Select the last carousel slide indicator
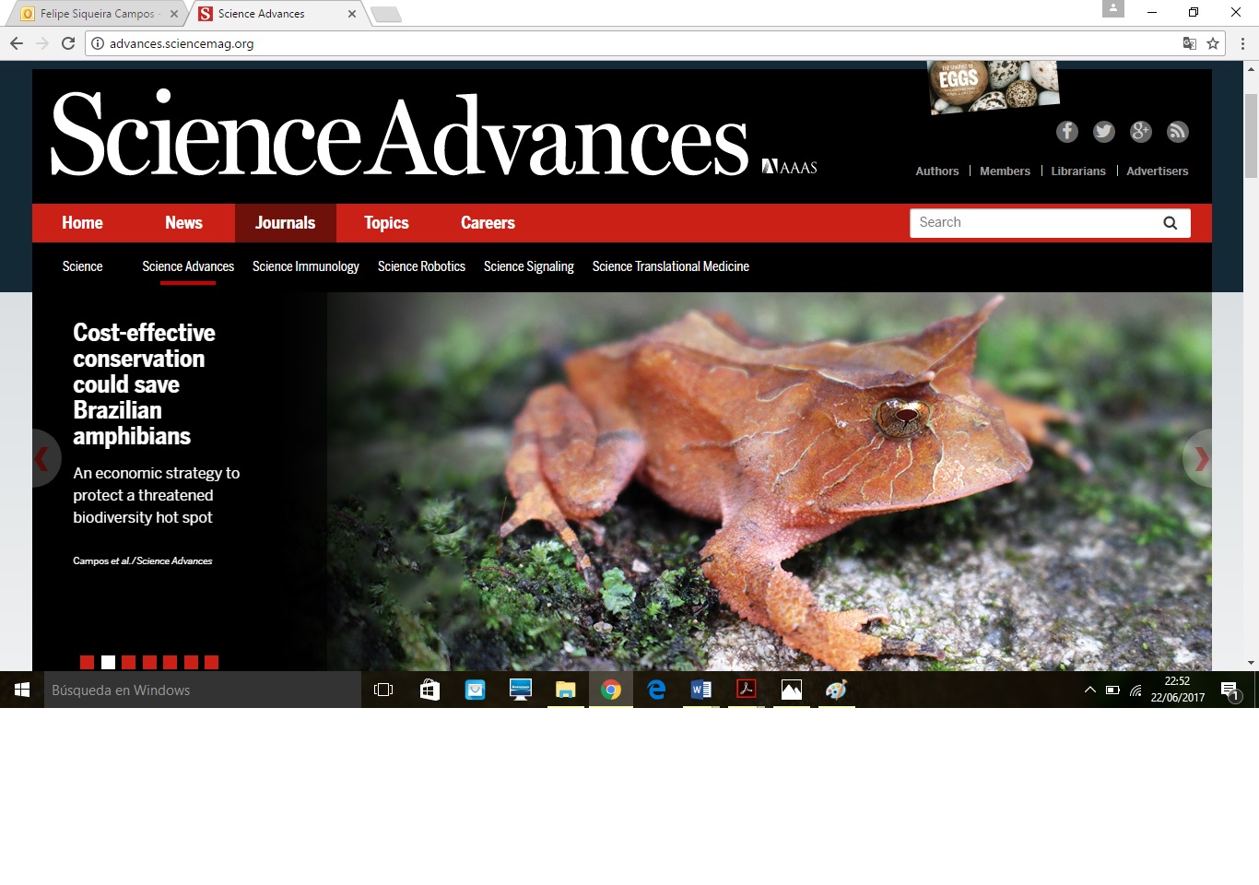1259x885 pixels. (211, 662)
